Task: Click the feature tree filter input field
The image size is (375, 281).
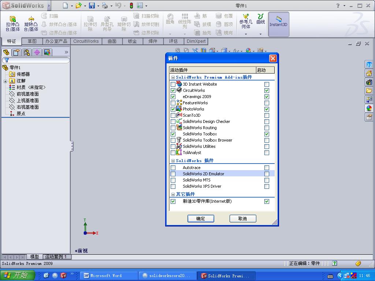Action: click(36, 60)
